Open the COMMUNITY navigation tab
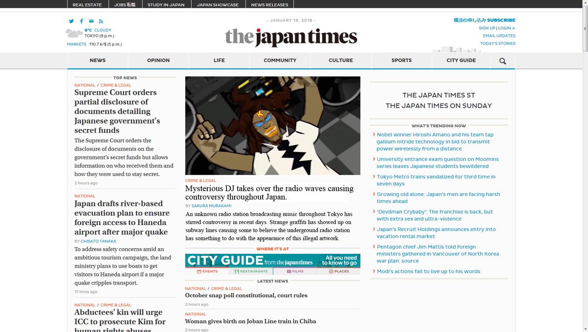Viewport: 588px width, 332px height. 280,60
